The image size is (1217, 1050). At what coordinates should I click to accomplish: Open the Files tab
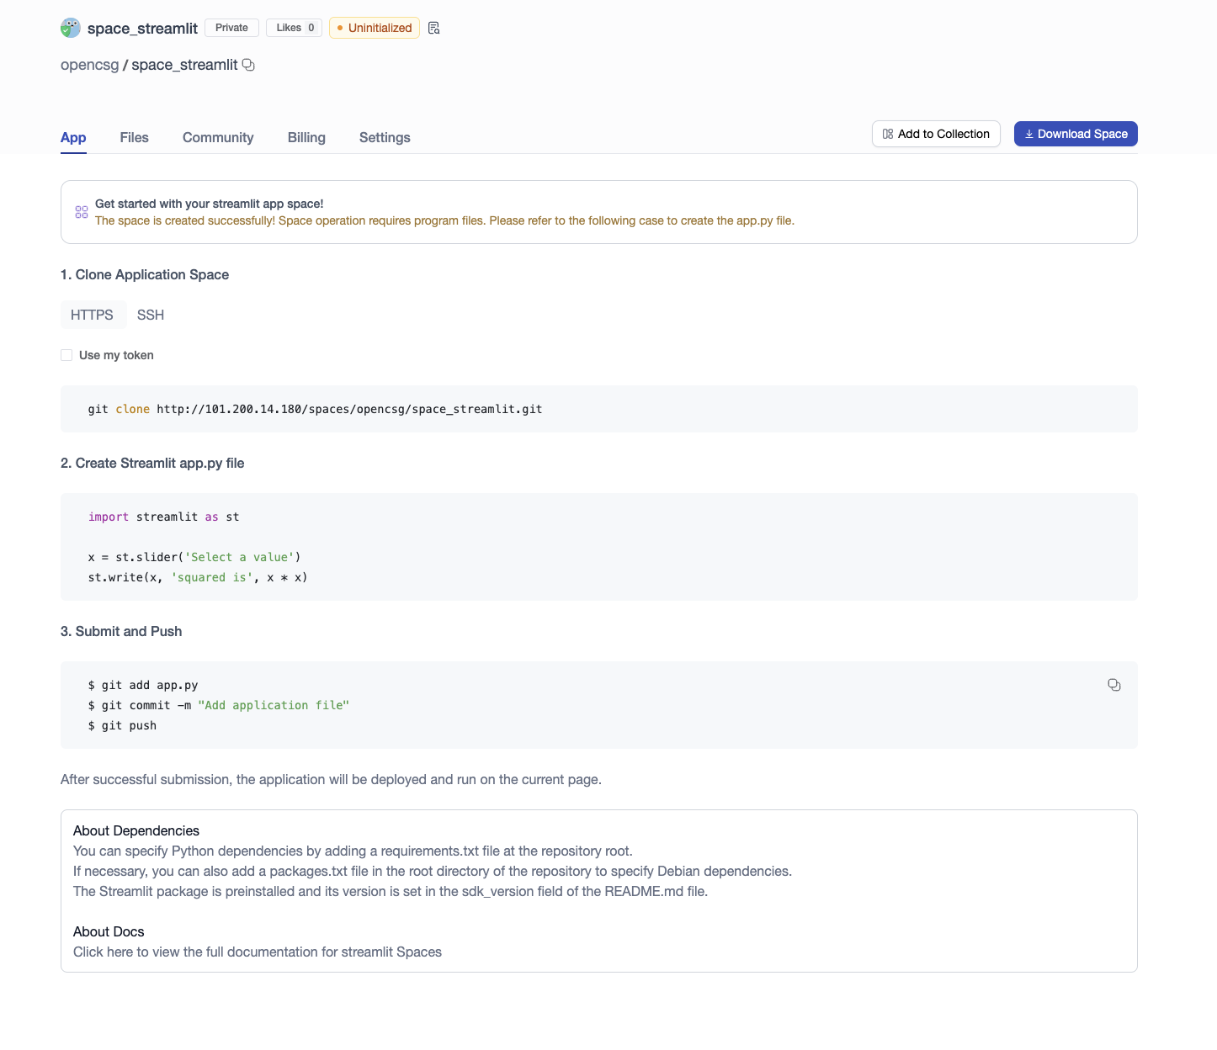134,137
